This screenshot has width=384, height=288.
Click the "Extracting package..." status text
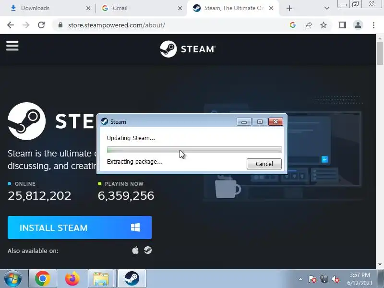[x=135, y=162]
